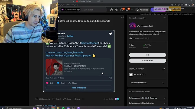Open the Chrome profile avatar

coord(193,5)
